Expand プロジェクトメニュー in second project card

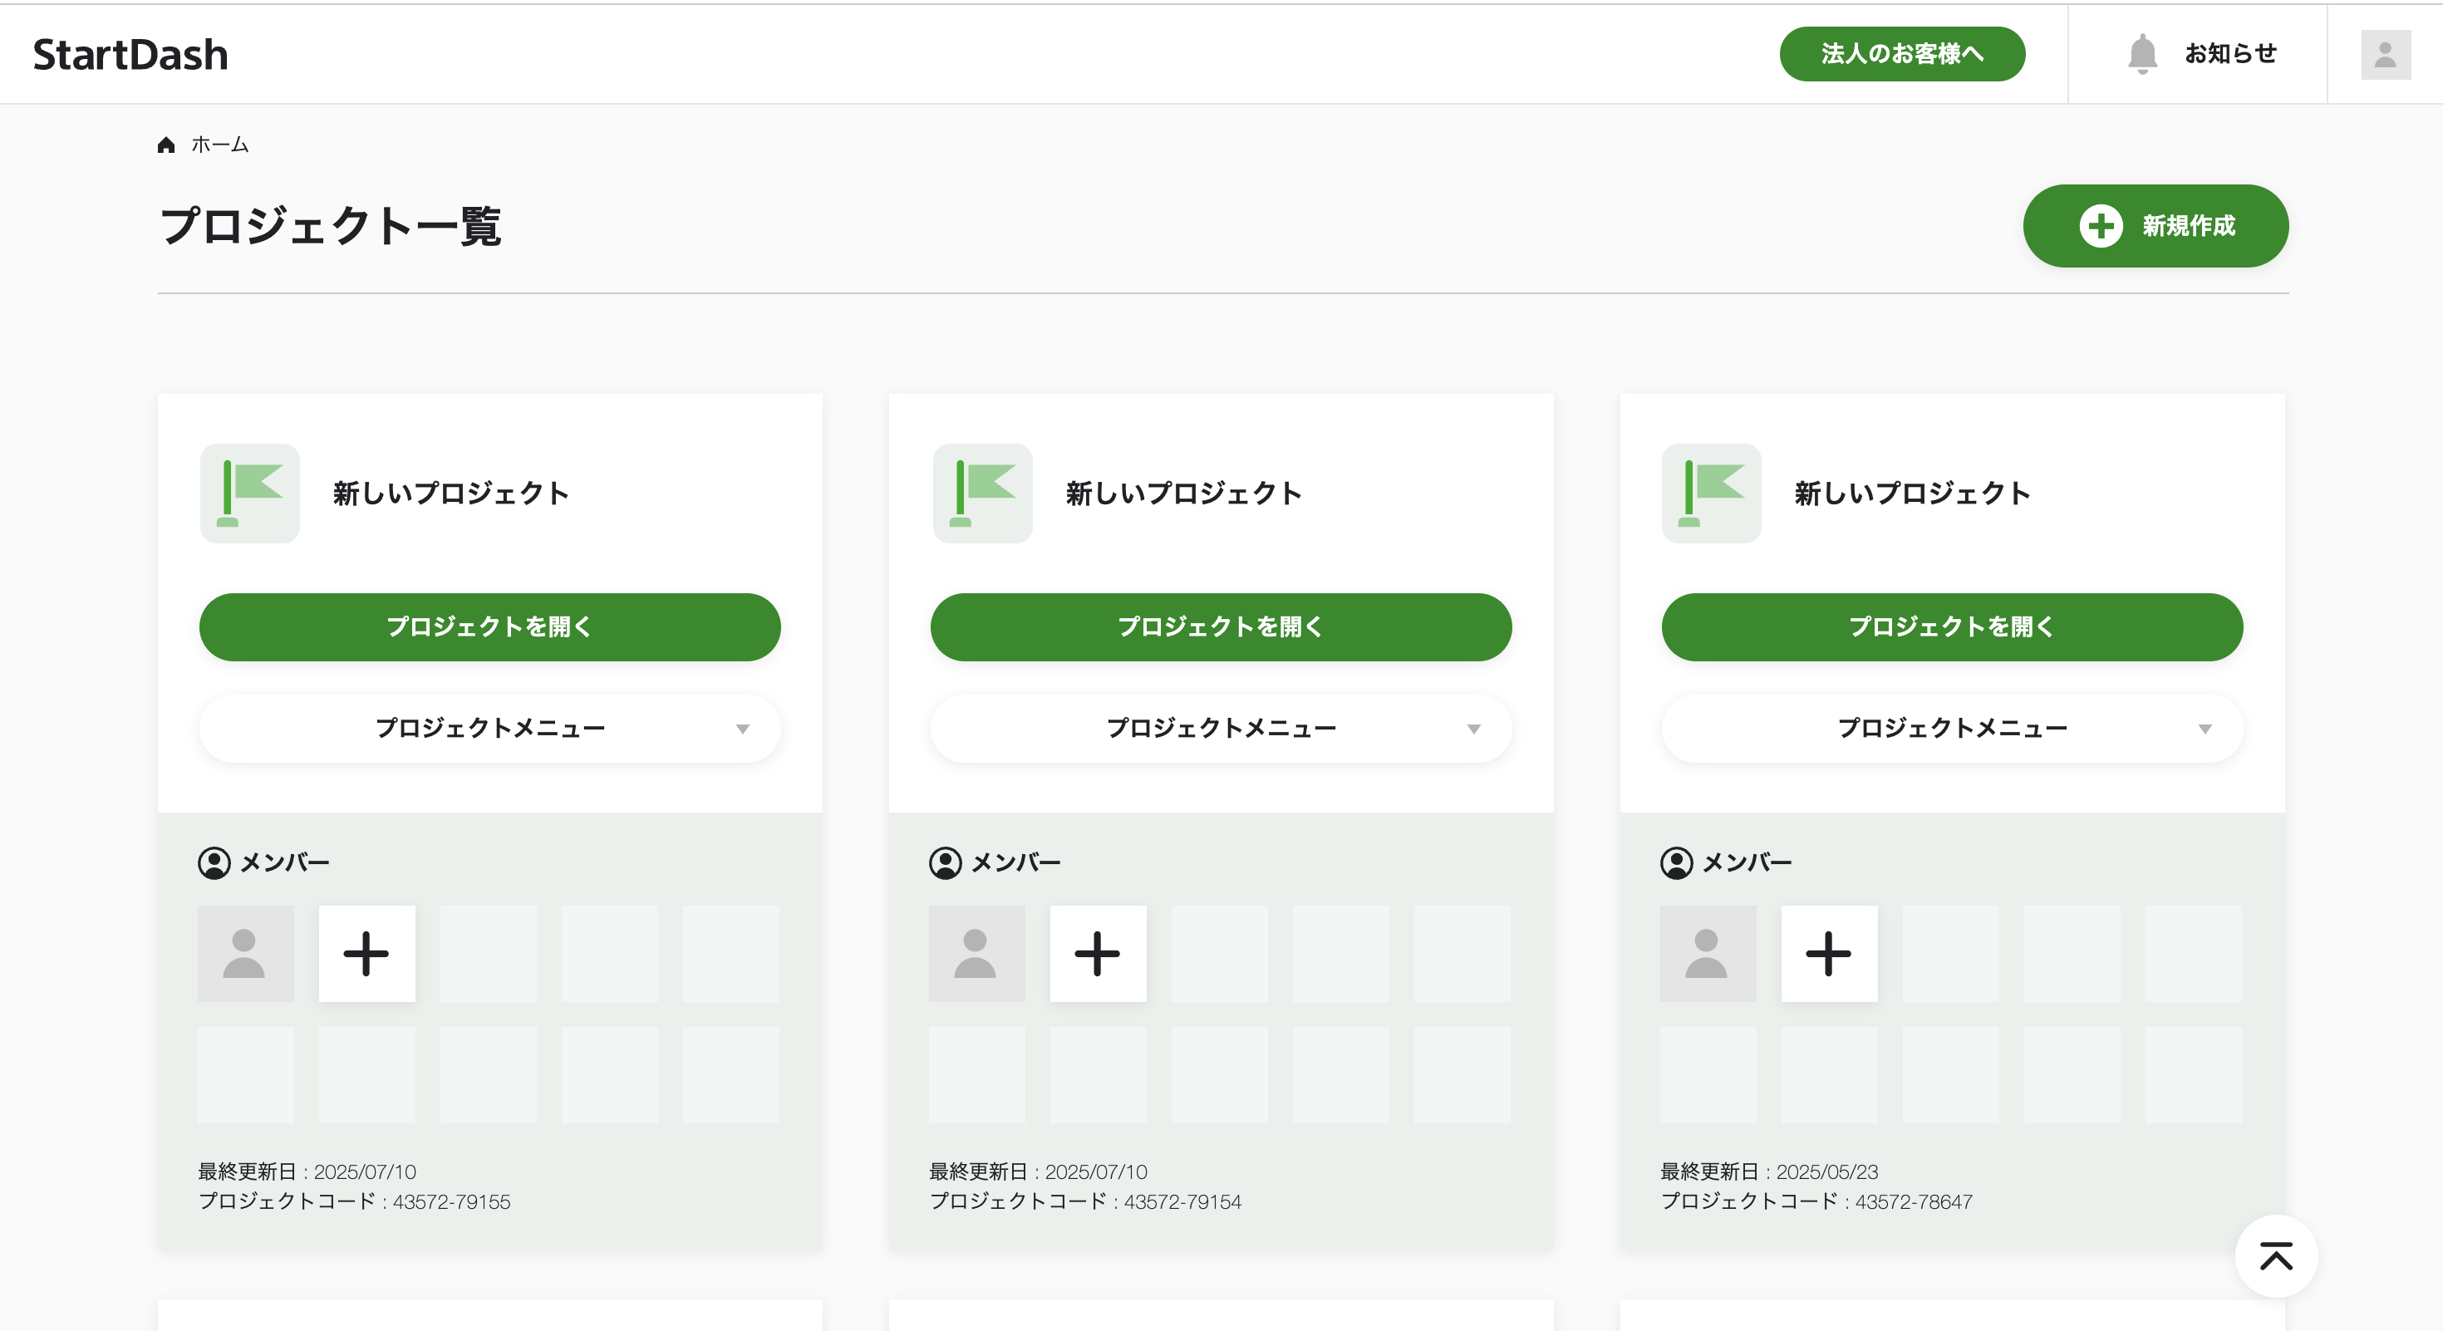1221,728
